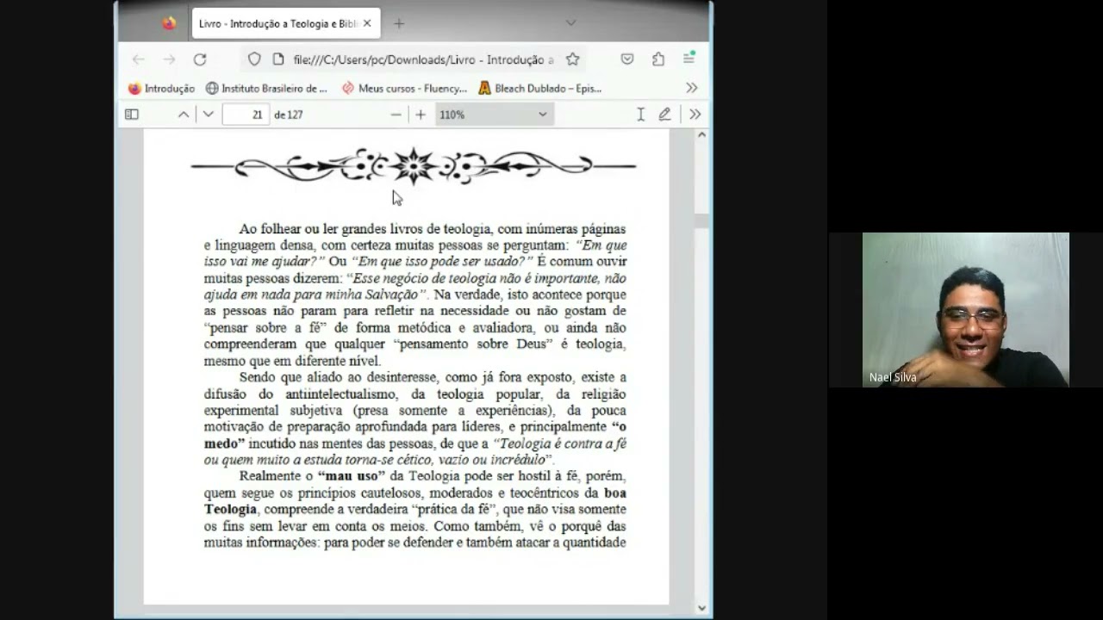The width and height of the screenshot is (1103, 620).
Task: Zoom in the PDF with plus
Action: click(x=421, y=115)
